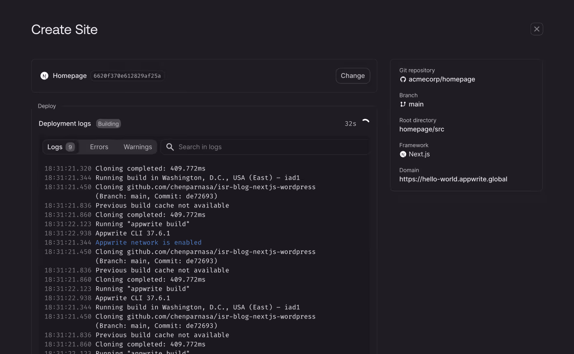Click the branch icon next to main

pos(403,104)
